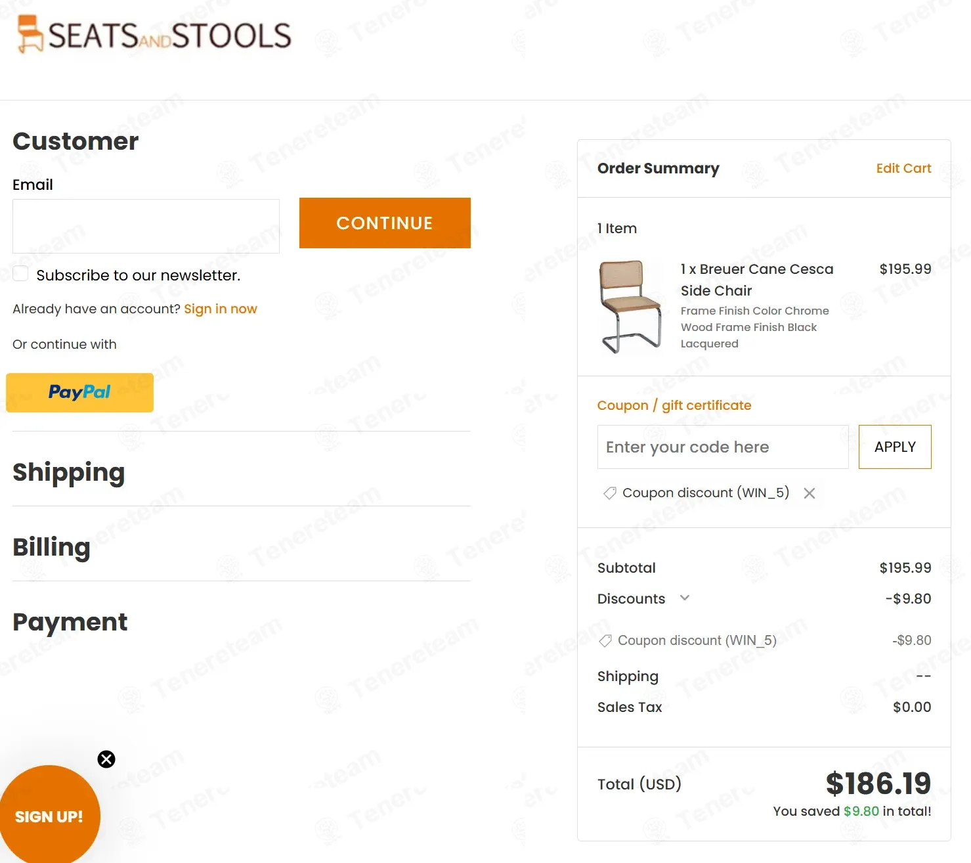Focus the Email input field
971x863 pixels.
[146, 226]
